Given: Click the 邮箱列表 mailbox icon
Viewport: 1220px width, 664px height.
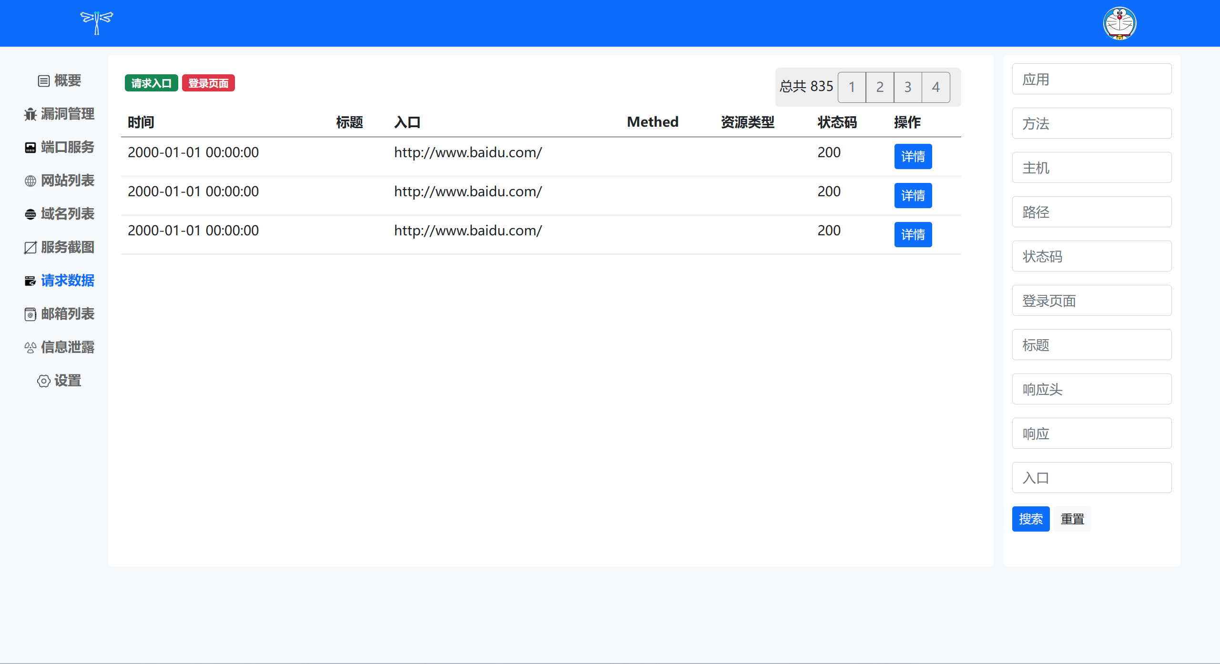Looking at the screenshot, I should 30,314.
